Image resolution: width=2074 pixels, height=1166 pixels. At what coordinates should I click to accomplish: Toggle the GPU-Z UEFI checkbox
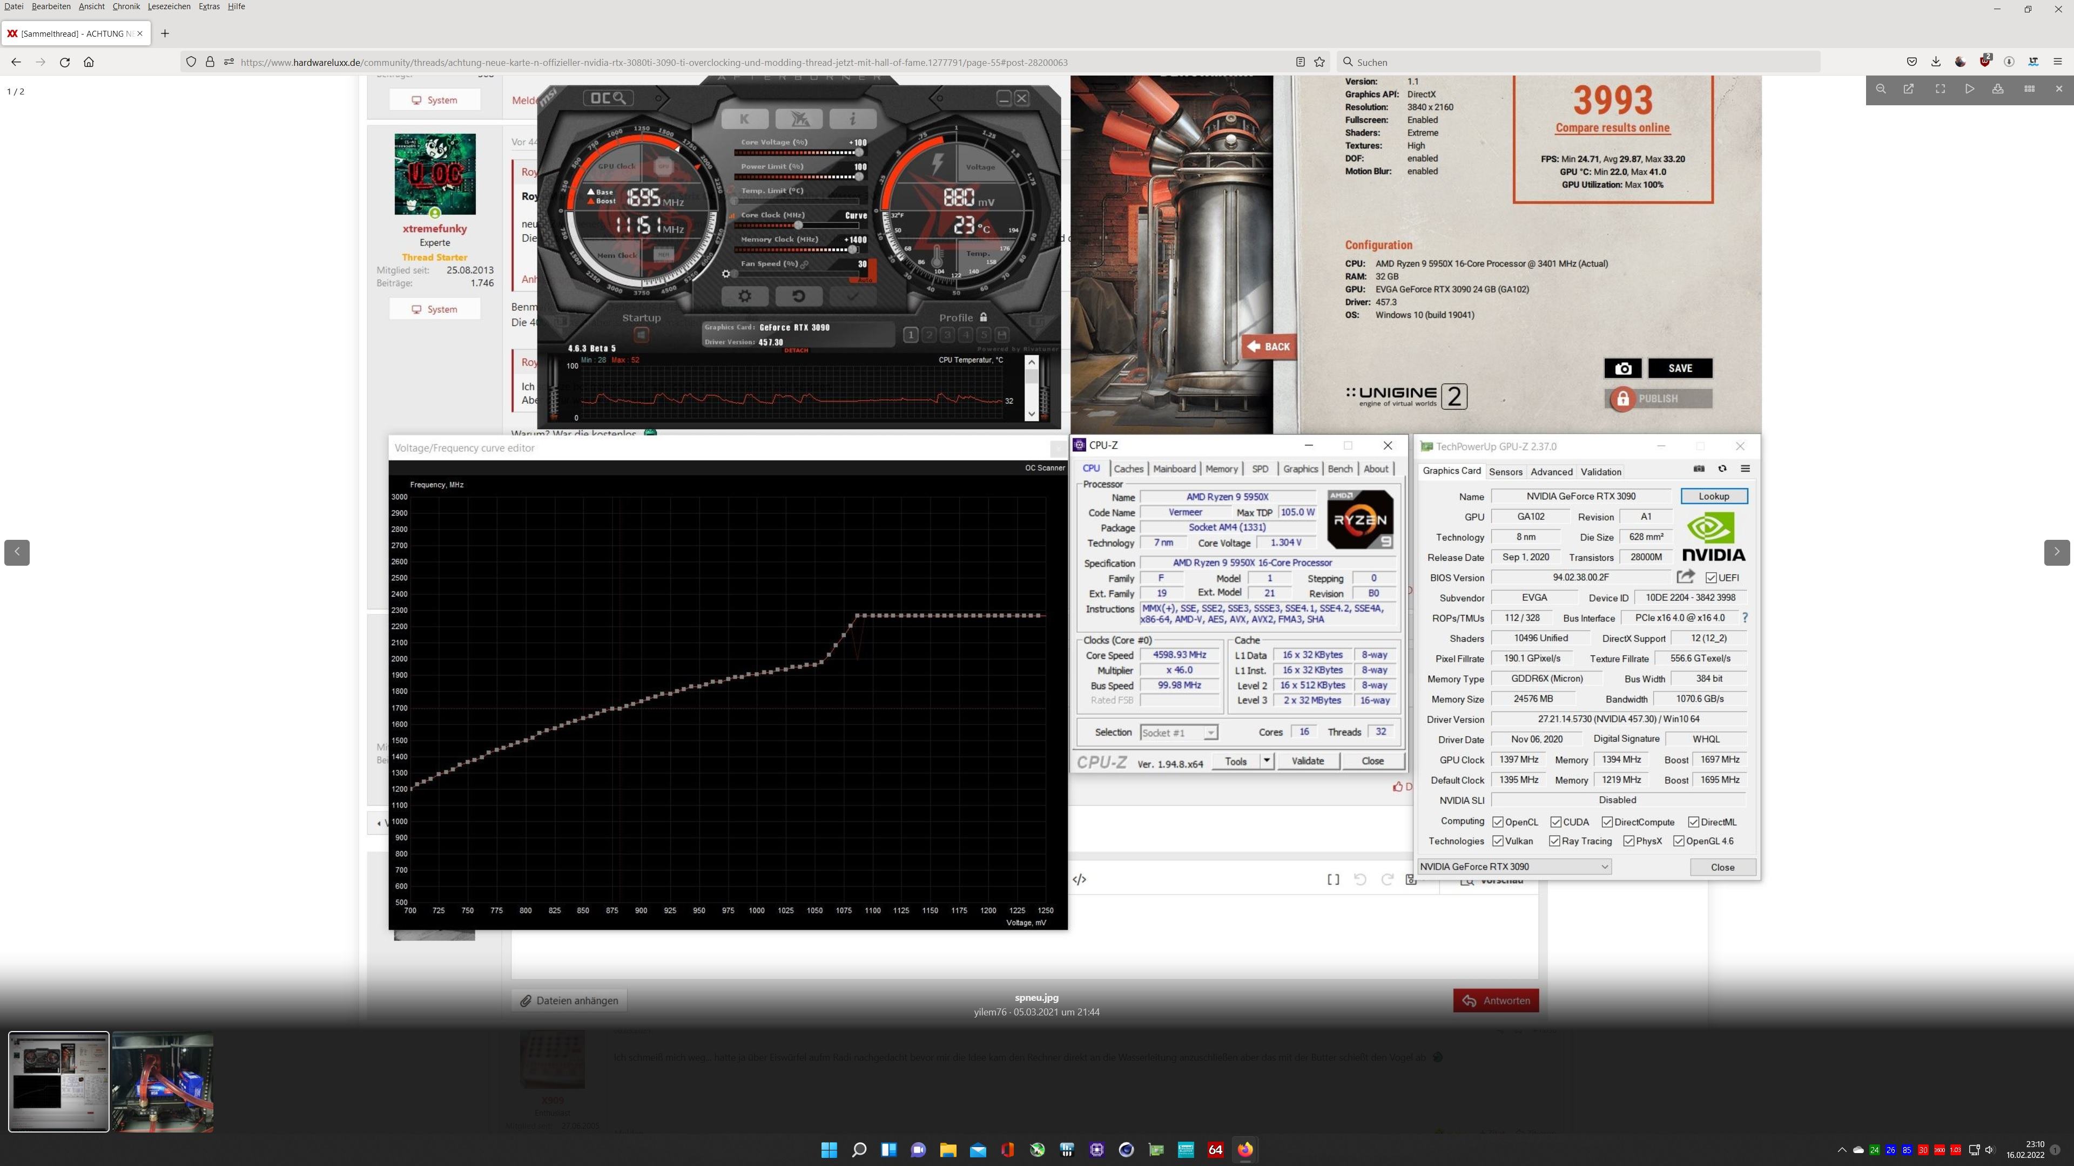click(x=1711, y=578)
